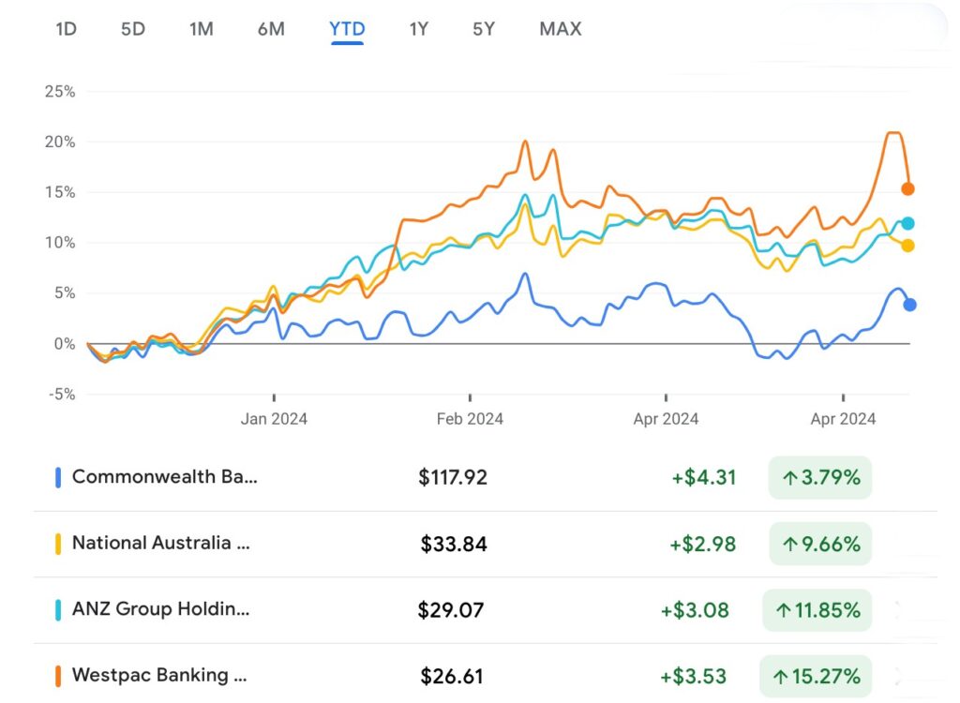Click the Feb 2024 x-axis label
Viewport: 960px width, 703px height.
[x=470, y=419]
